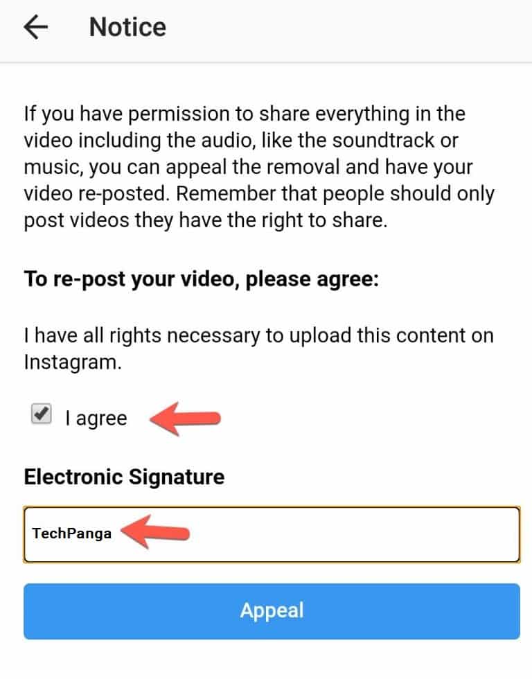This screenshot has height=679, width=532.
Task: Focus the Electronic Signature input field
Action: [x=272, y=534]
